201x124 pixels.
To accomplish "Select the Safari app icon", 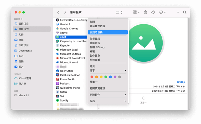I will click(x=58, y=92).
